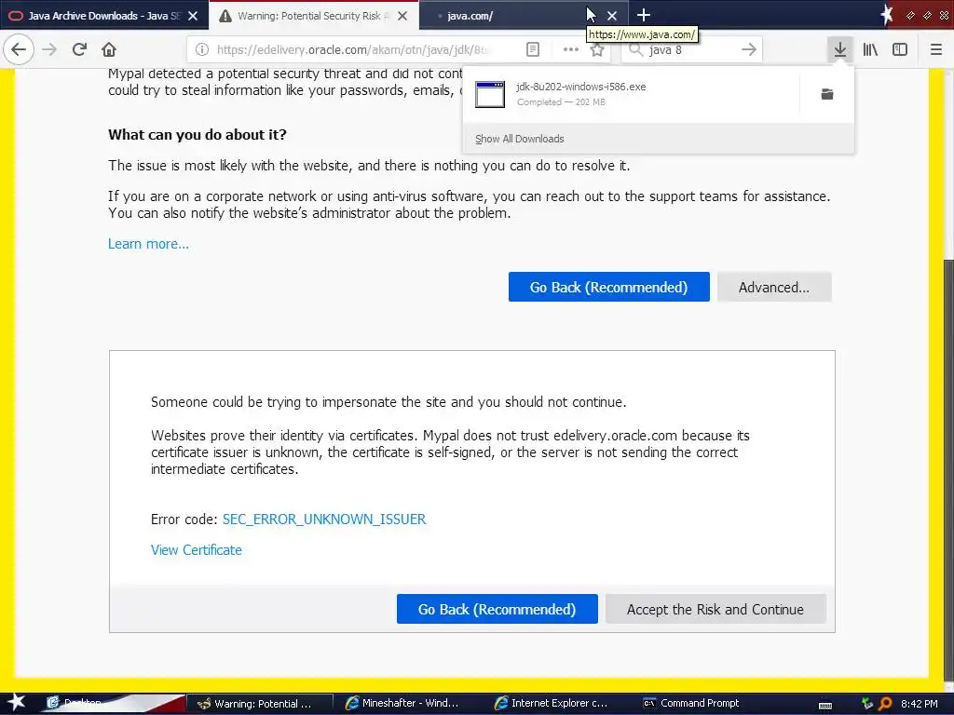Show site information icon in address bar

tap(202, 50)
